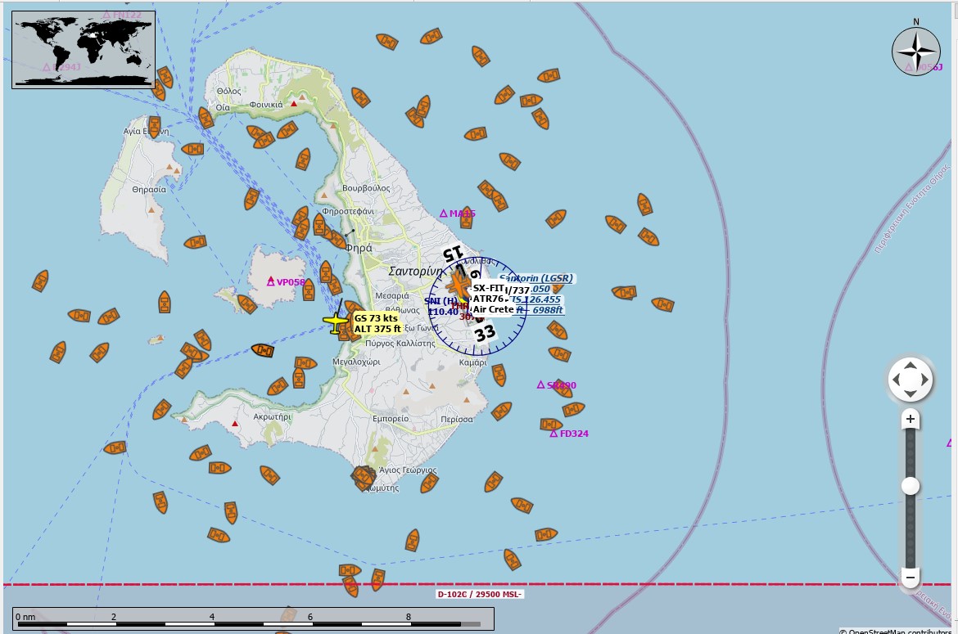Screen dimensions: 958x634
Task: Click the orange ATR76 aircraft at the Santorini airport
Action: tap(458, 285)
